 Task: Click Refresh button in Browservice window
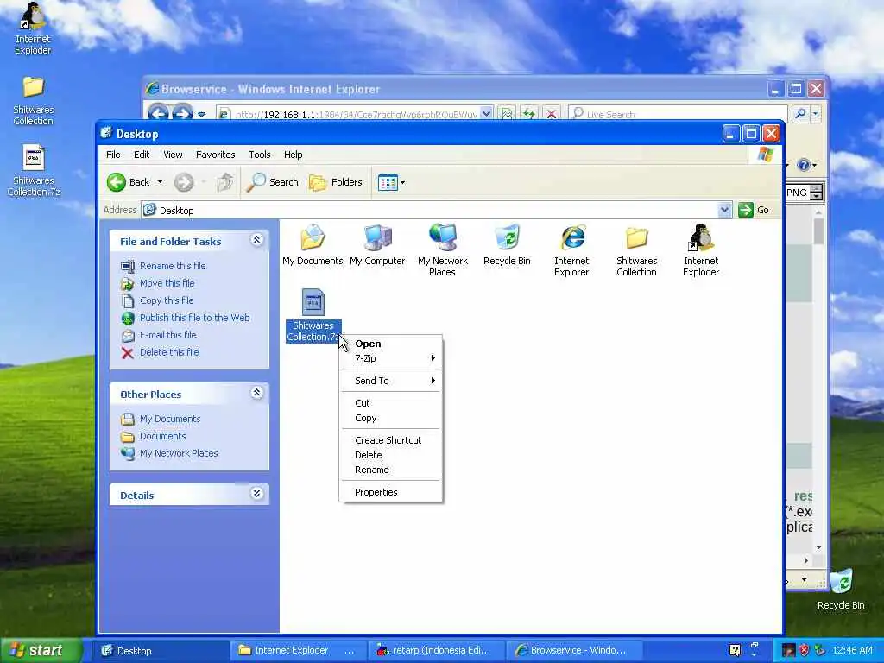[x=528, y=114]
